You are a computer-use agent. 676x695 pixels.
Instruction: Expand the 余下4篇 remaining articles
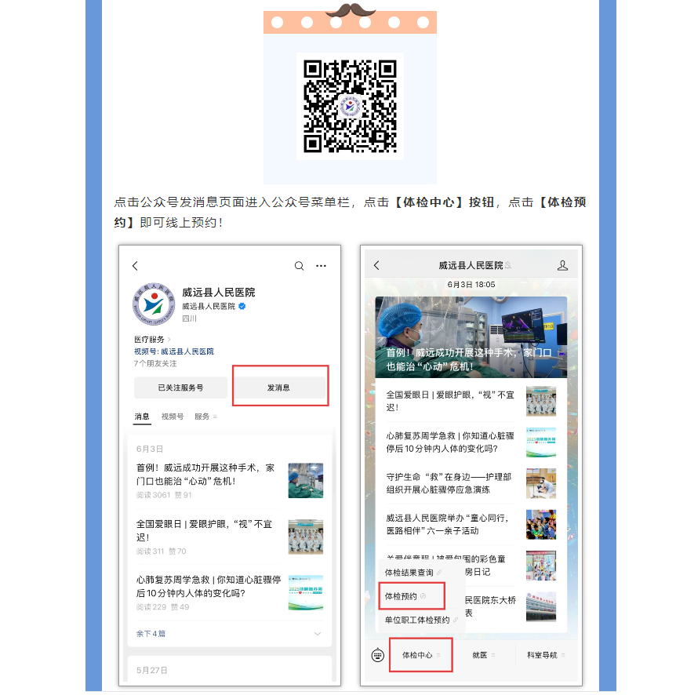151,633
